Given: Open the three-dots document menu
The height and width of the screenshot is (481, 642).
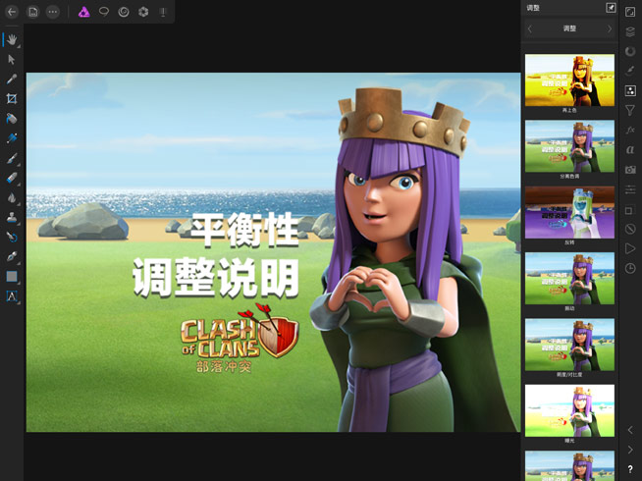Looking at the screenshot, I should pyautogui.click(x=53, y=12).
